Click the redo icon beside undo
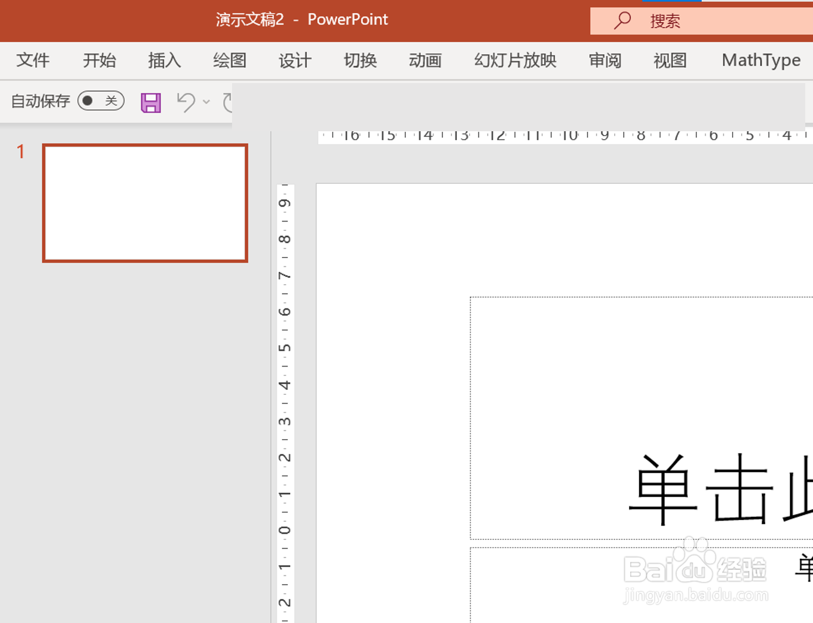Screen dimensions: 813x623 pos(227,102)
